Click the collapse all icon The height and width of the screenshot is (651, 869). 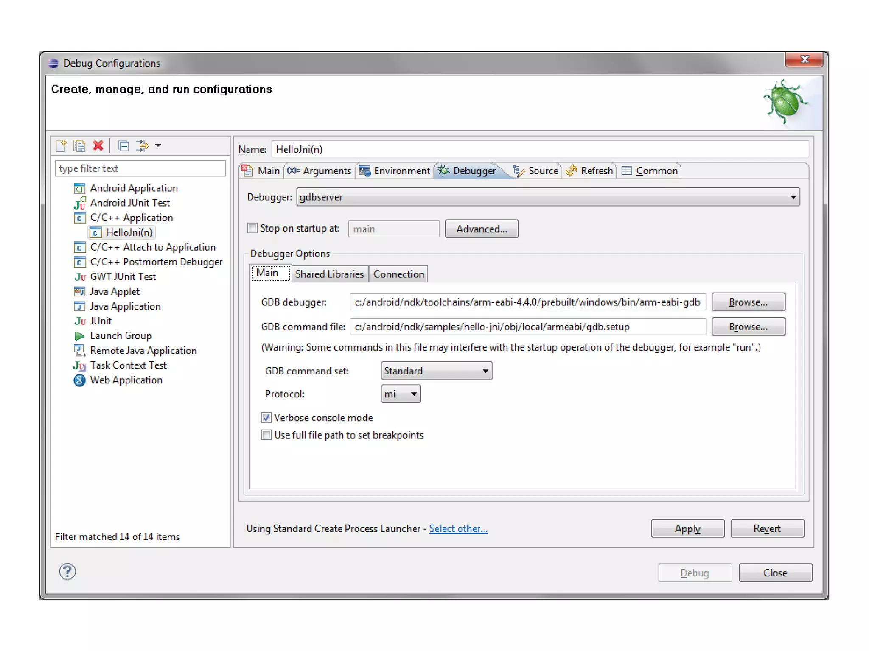(x=123, y=146)
